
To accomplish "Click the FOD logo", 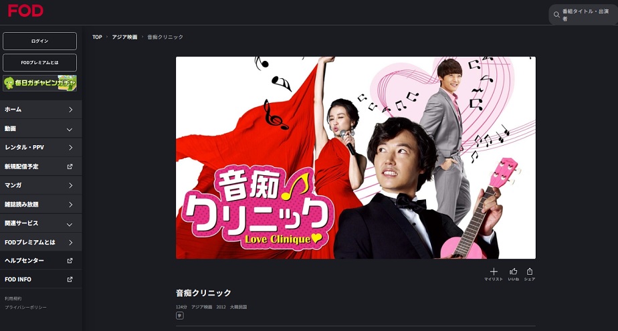I will click(x=25, y=11).
